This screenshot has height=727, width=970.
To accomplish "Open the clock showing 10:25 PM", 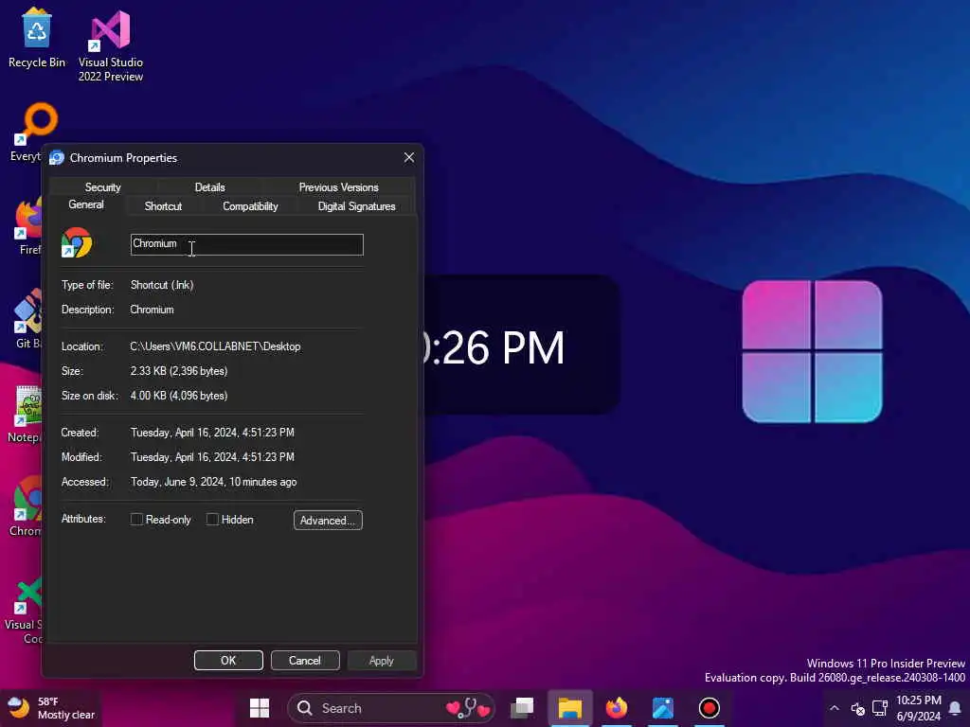I will (x=919, y=708).
